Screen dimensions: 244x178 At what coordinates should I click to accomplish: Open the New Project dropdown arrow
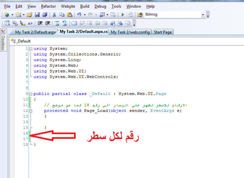(12, 15)
